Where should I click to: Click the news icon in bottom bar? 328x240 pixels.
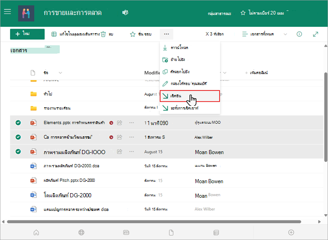(126, 232)
